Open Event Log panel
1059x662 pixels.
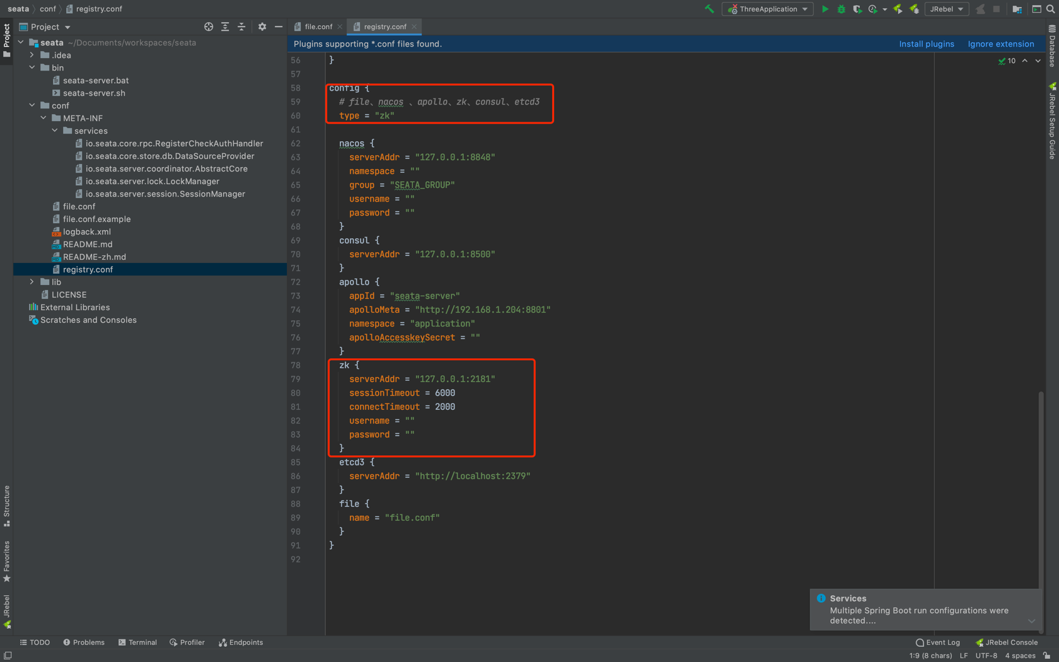tap(938, 642)
